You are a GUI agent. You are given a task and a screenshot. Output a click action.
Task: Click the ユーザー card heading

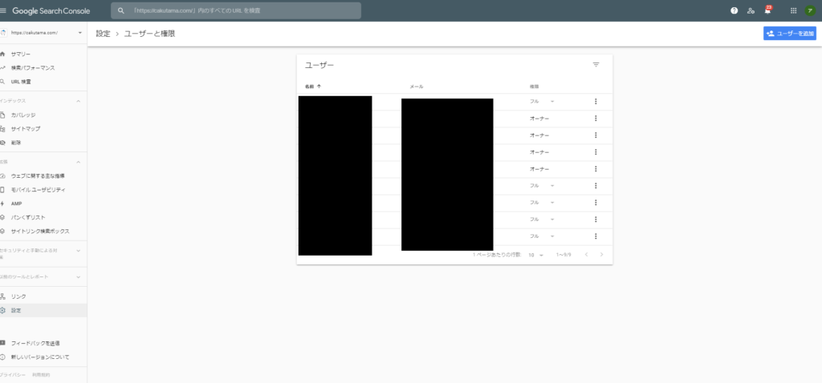(x=319, y=65)
